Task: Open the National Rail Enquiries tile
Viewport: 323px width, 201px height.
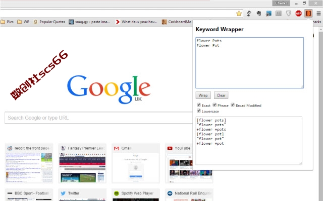Action: pos(189,194)
